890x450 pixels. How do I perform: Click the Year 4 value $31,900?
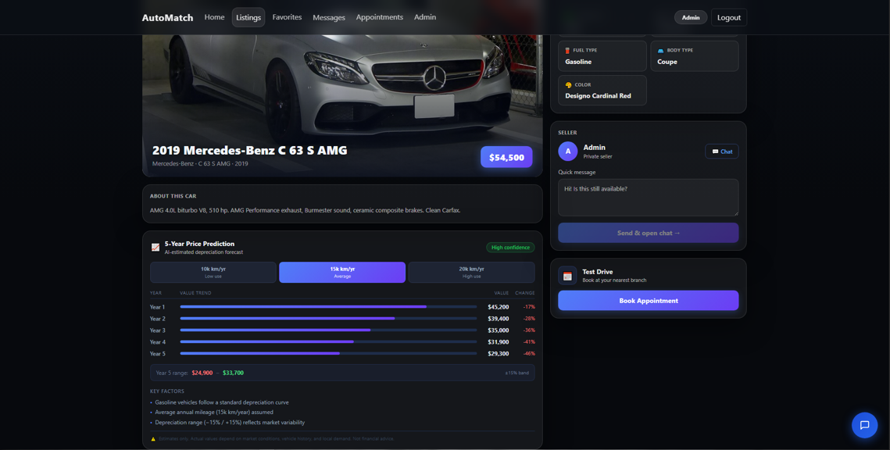click(x=498, y=342)
